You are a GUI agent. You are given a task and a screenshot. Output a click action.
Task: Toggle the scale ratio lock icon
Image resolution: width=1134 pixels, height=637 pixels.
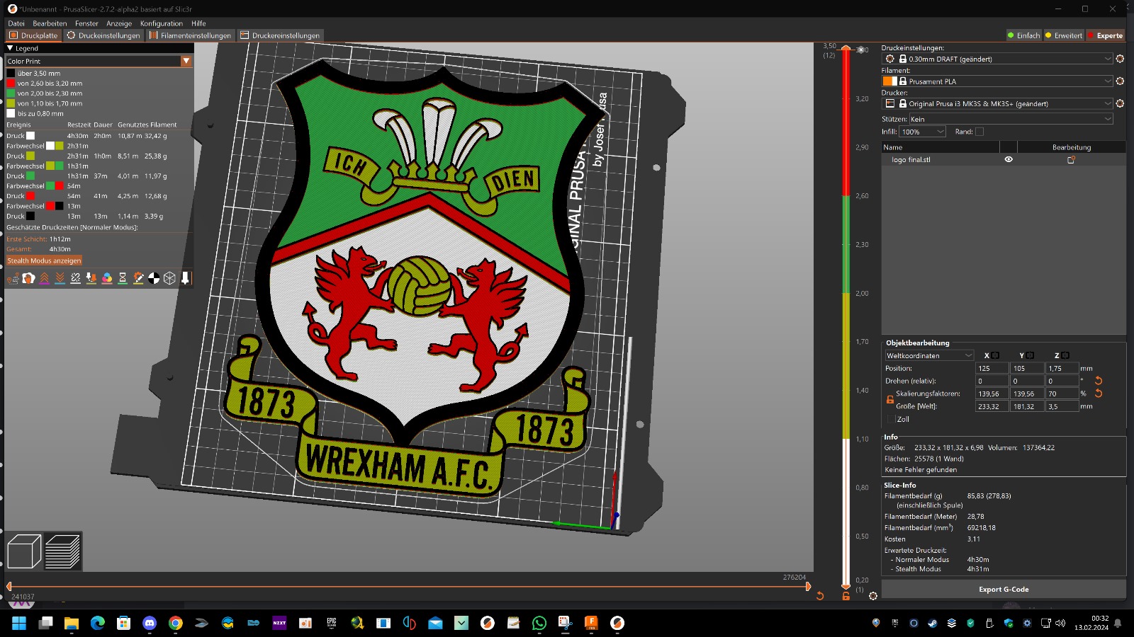889,400
